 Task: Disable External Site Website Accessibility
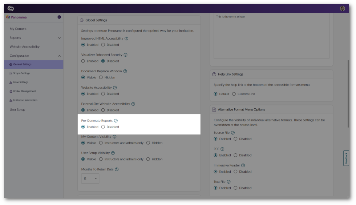tap(103, 110)
